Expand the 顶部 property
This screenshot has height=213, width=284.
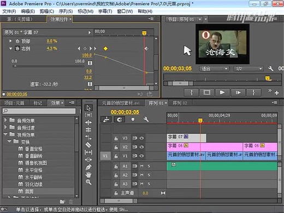tap(10, 41)
